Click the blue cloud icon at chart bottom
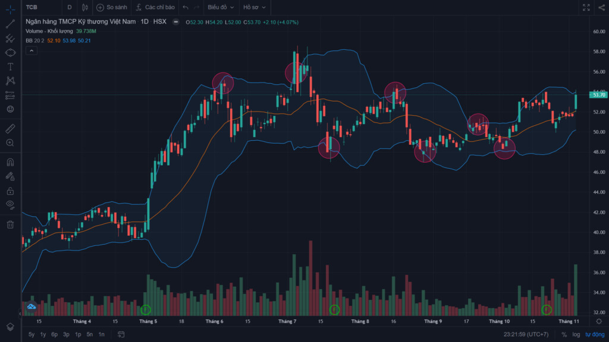Screen dimensions: 609x342 (32, 307)
